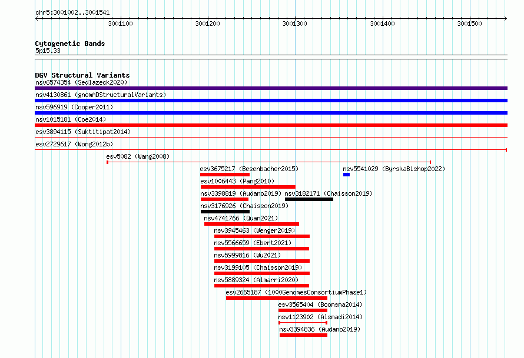524x358 pixels.
Task: Open esv2665187 (1000GenomesConsortiumPhase1) label
Action: pos(296,292)
